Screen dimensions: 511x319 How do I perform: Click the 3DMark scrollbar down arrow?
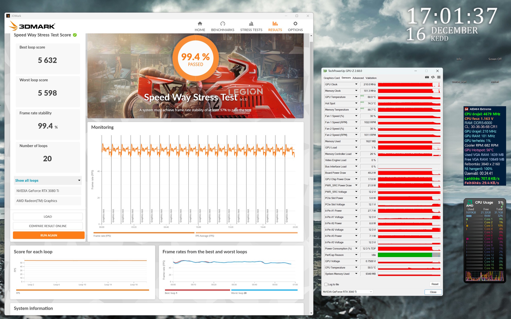(311, 313)
